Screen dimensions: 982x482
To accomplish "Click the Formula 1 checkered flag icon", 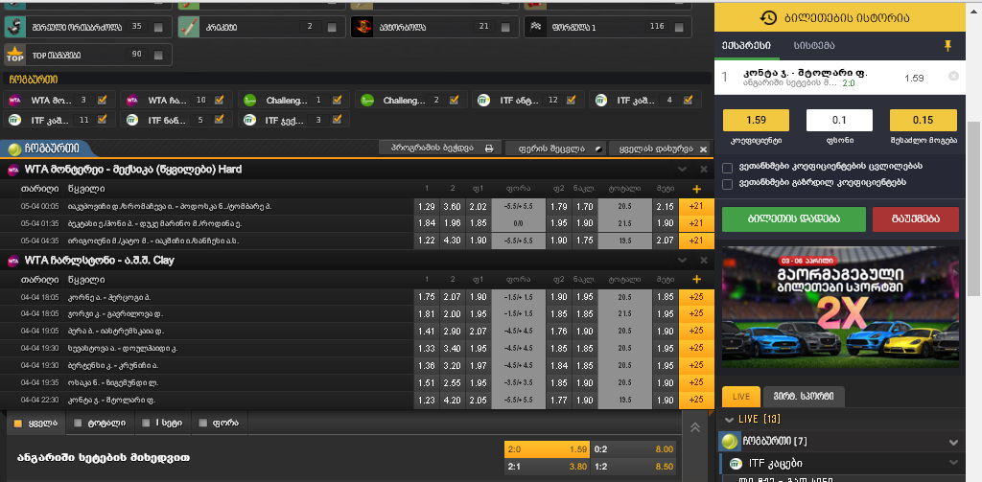I will [x=535, y=27].
